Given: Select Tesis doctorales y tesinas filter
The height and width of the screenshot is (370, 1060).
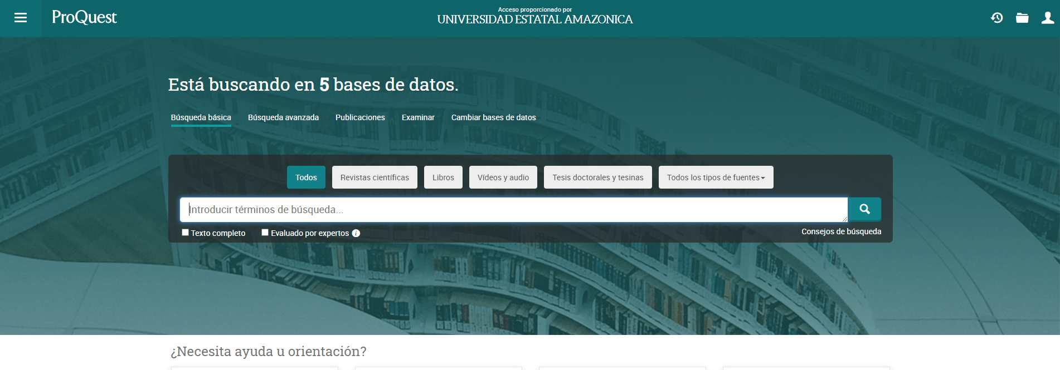Looking at the screenshot, I should [x=598, y=177].
